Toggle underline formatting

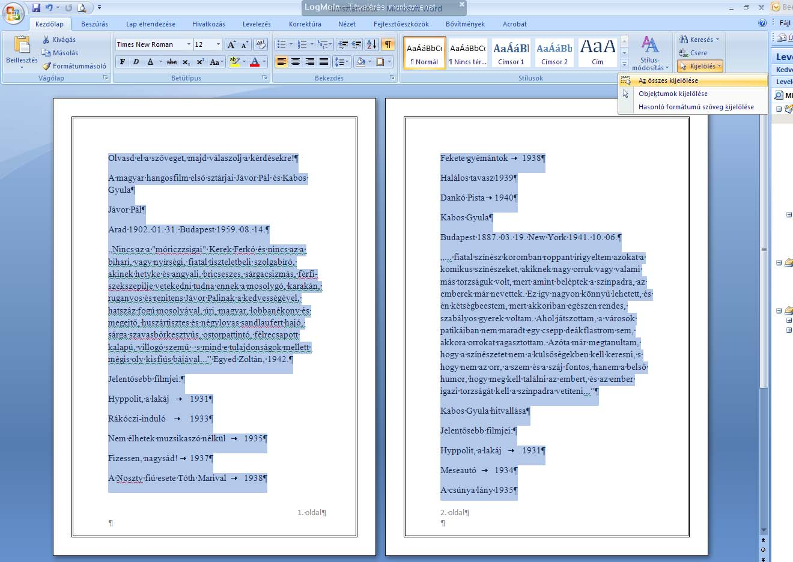click(150, 62)
